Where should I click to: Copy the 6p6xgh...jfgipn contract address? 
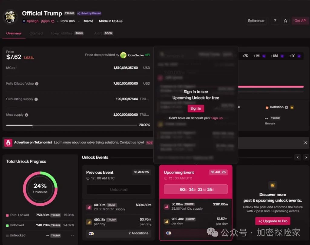click(x=53, y=21)
